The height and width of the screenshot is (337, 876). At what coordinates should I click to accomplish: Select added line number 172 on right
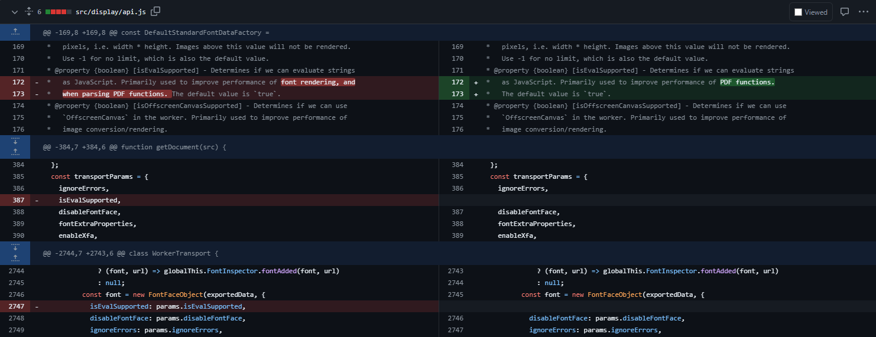457,82
